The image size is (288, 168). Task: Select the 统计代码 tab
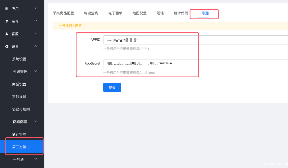tap(181, 13)
